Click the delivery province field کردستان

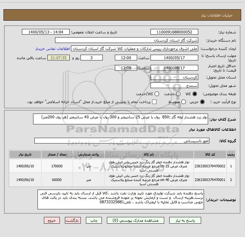point(174,77)
